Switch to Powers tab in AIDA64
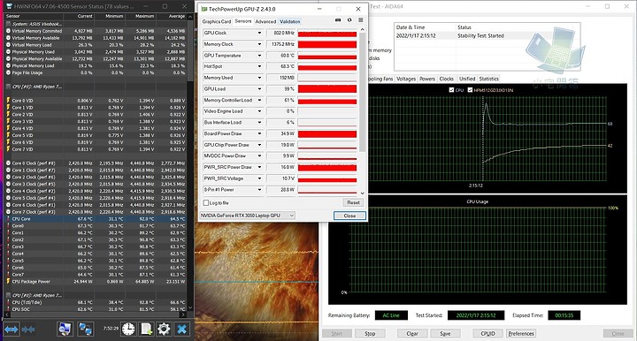The height and width of the screenshot is (341, 637). click(x=427, y=79)
